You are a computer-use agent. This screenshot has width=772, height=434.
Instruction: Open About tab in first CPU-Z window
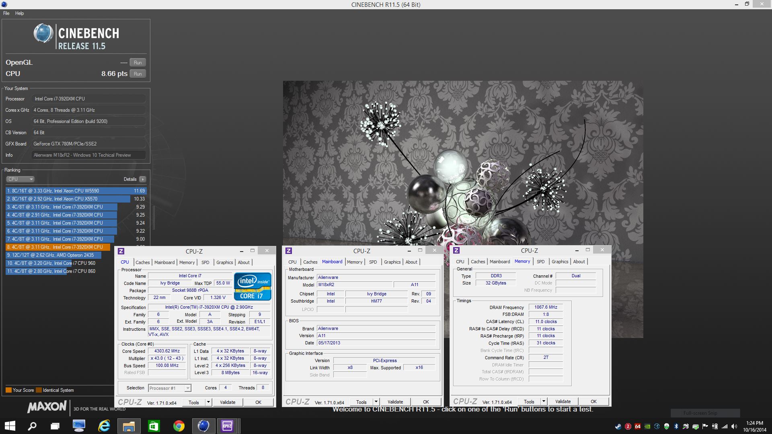(x=244, y=262)
